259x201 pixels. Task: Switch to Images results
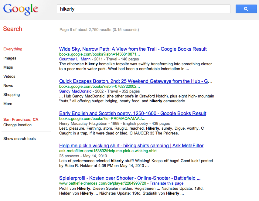click(10, 58)
